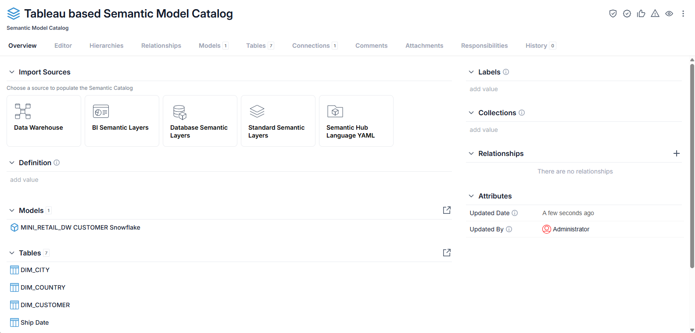Click the shield check icon in header
Screen dimensions: 695x333
click(613, 14)
